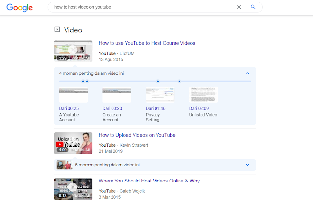
Task: Open the 'Dari 00:25' moment link
Action: 69,109
